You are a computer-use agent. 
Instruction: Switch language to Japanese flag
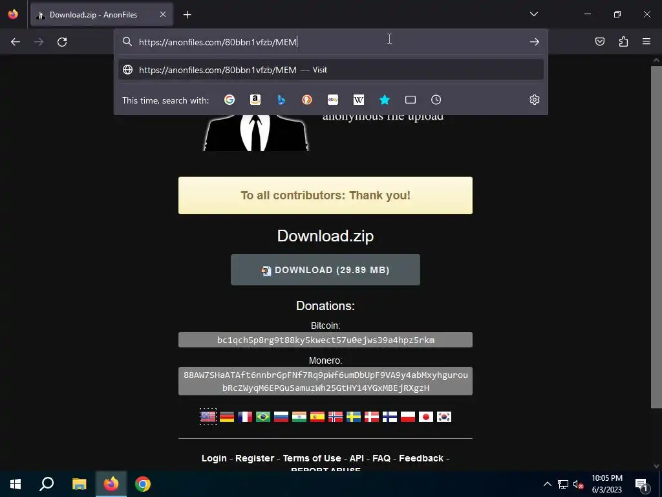(426, 417)
